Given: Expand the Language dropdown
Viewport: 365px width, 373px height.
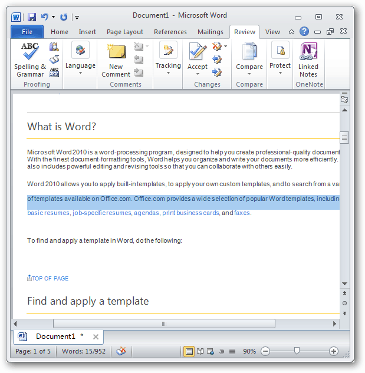Looking at the screenshot, I should [80, 73].
